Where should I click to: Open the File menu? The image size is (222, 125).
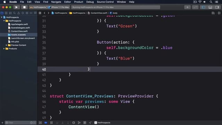tap(22, 2)
